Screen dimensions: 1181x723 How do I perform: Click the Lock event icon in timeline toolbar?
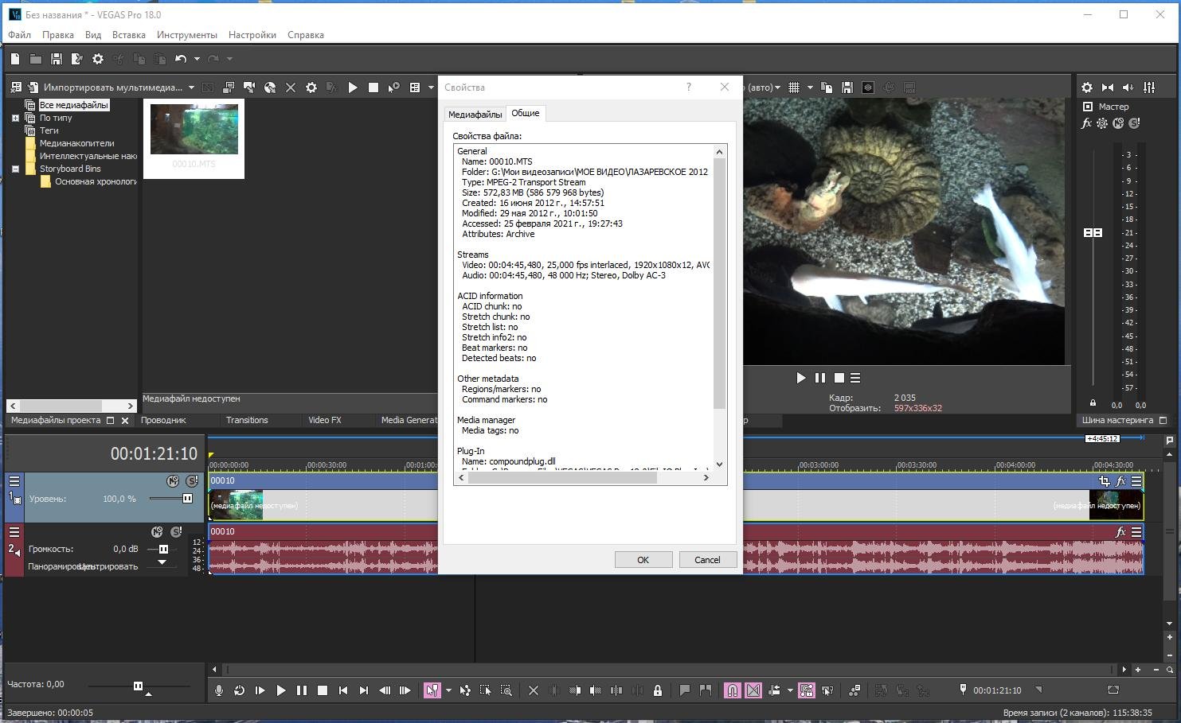click(x=658, y=690)
